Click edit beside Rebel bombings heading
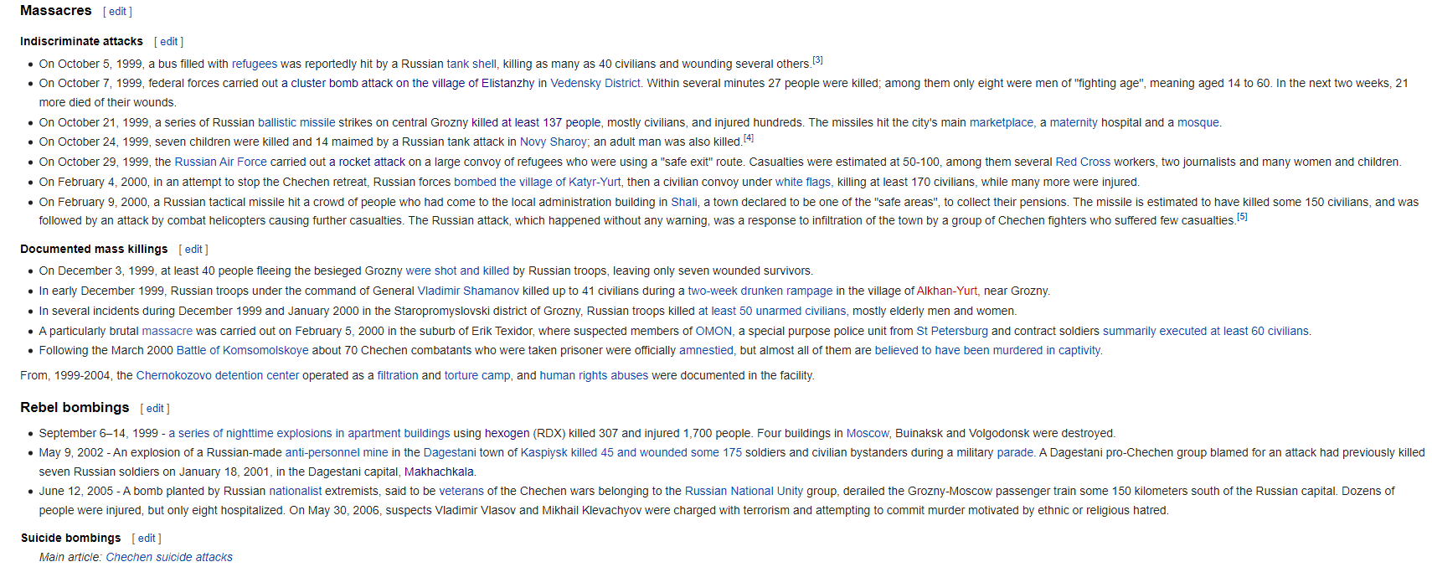Viewport: 1432px width, 567px height. click(x=155, y=409)
